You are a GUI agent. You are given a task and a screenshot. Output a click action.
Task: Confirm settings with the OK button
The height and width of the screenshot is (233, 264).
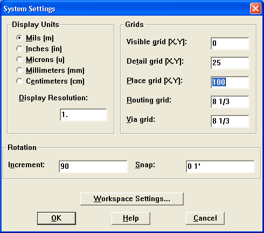coord(57,218)
